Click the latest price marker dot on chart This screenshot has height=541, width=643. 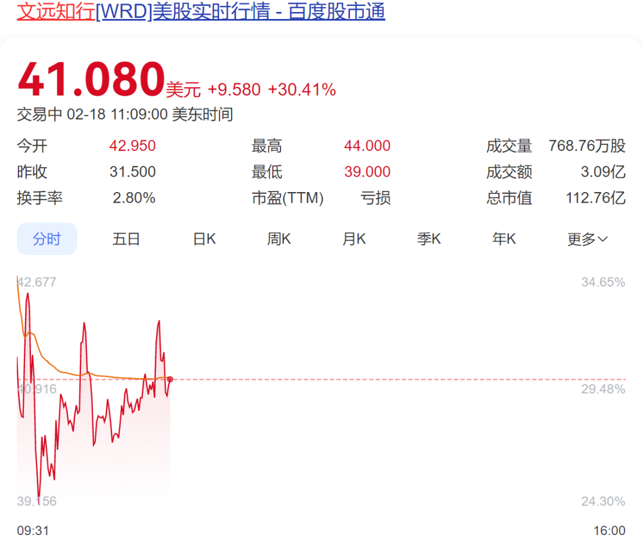click(170, 379)
